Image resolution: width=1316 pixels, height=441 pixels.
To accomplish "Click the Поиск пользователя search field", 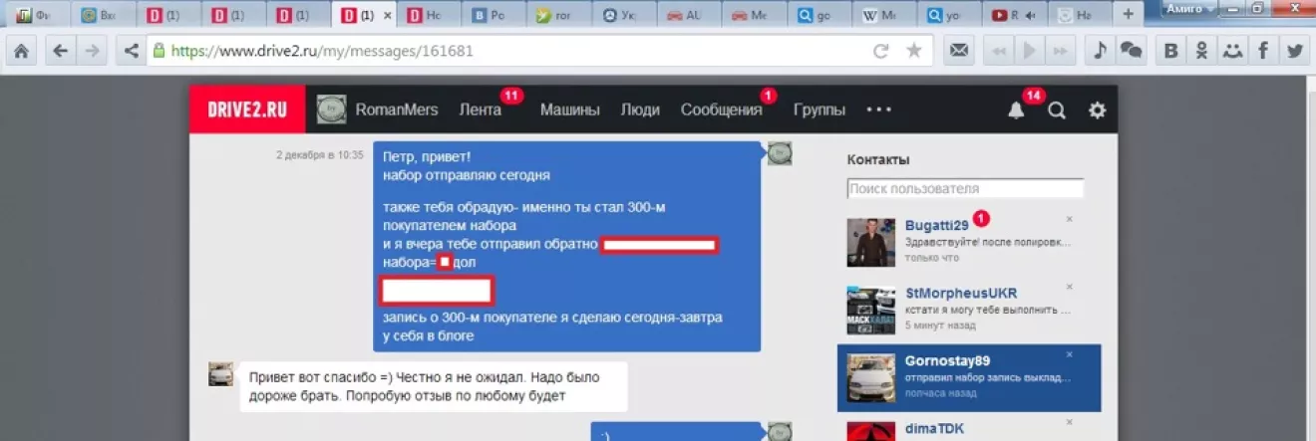I will 965,188.
